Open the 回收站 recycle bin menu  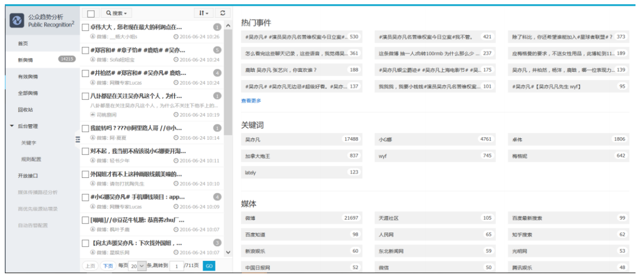point(25,110)
